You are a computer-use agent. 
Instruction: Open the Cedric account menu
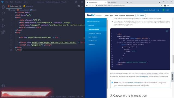click(166, 10)
